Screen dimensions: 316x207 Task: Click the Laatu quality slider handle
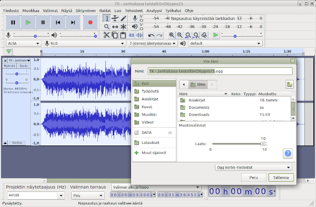pyautogui.click(x=263, y=144)
